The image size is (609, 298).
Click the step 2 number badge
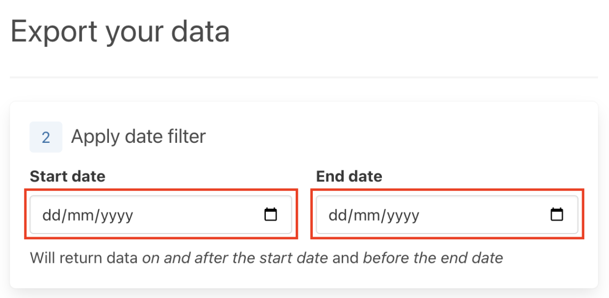[46, 137]
